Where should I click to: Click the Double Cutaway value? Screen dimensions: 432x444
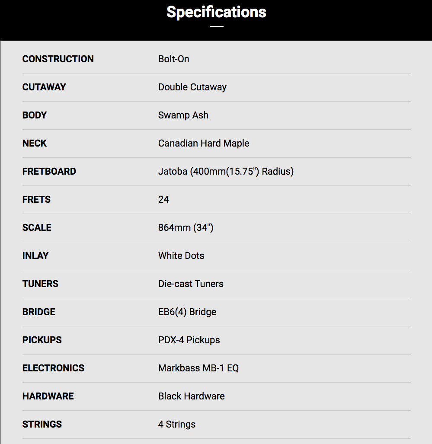[x=192, y=87]
